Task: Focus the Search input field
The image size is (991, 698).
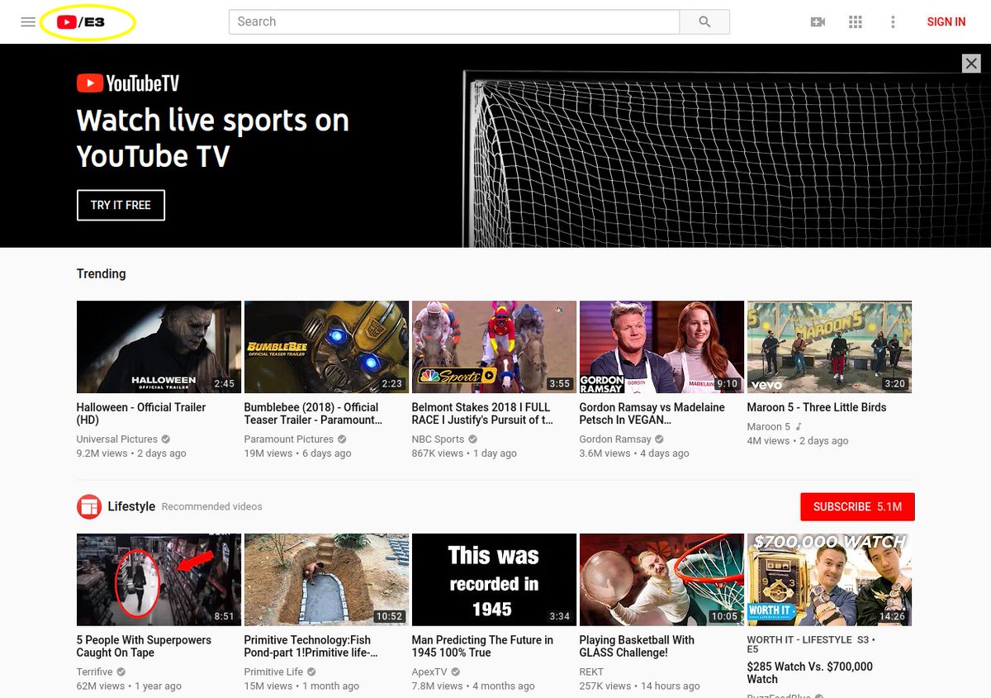Action: [454, 22]
